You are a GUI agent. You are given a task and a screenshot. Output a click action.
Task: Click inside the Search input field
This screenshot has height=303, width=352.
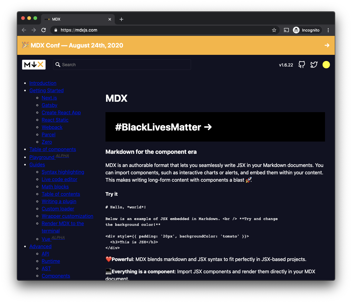click(123, 65)
